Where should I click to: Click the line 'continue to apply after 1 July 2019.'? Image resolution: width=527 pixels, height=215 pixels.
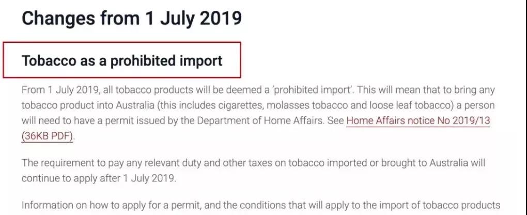tap(99, 178)
